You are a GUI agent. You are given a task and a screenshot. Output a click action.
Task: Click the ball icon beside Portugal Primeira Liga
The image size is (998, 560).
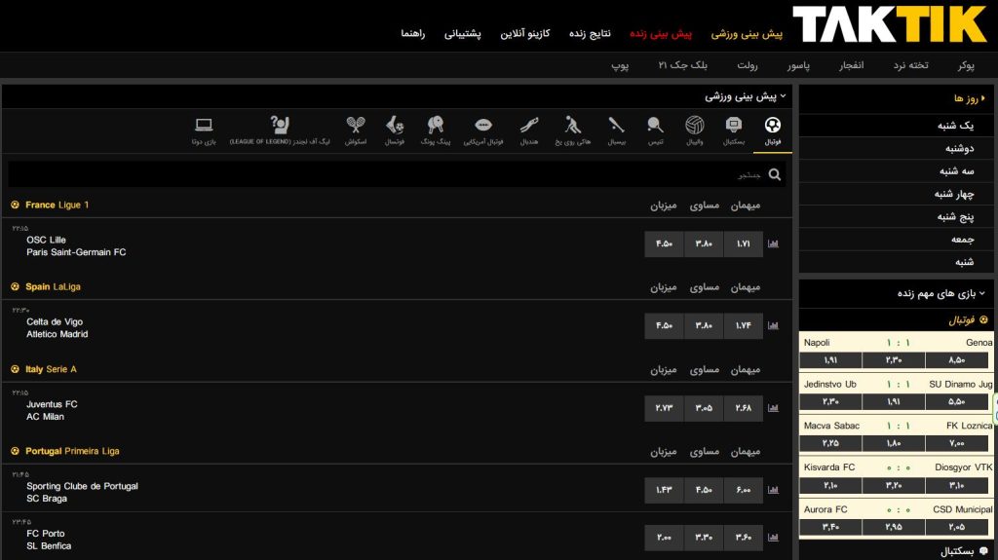[15, 451]
